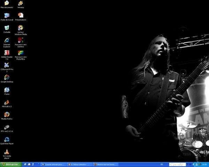The height and width of the screenshot is (167, 209).
Task: Select the Raccourci vers CleWin3 shortcut
Action: point(21,40)
